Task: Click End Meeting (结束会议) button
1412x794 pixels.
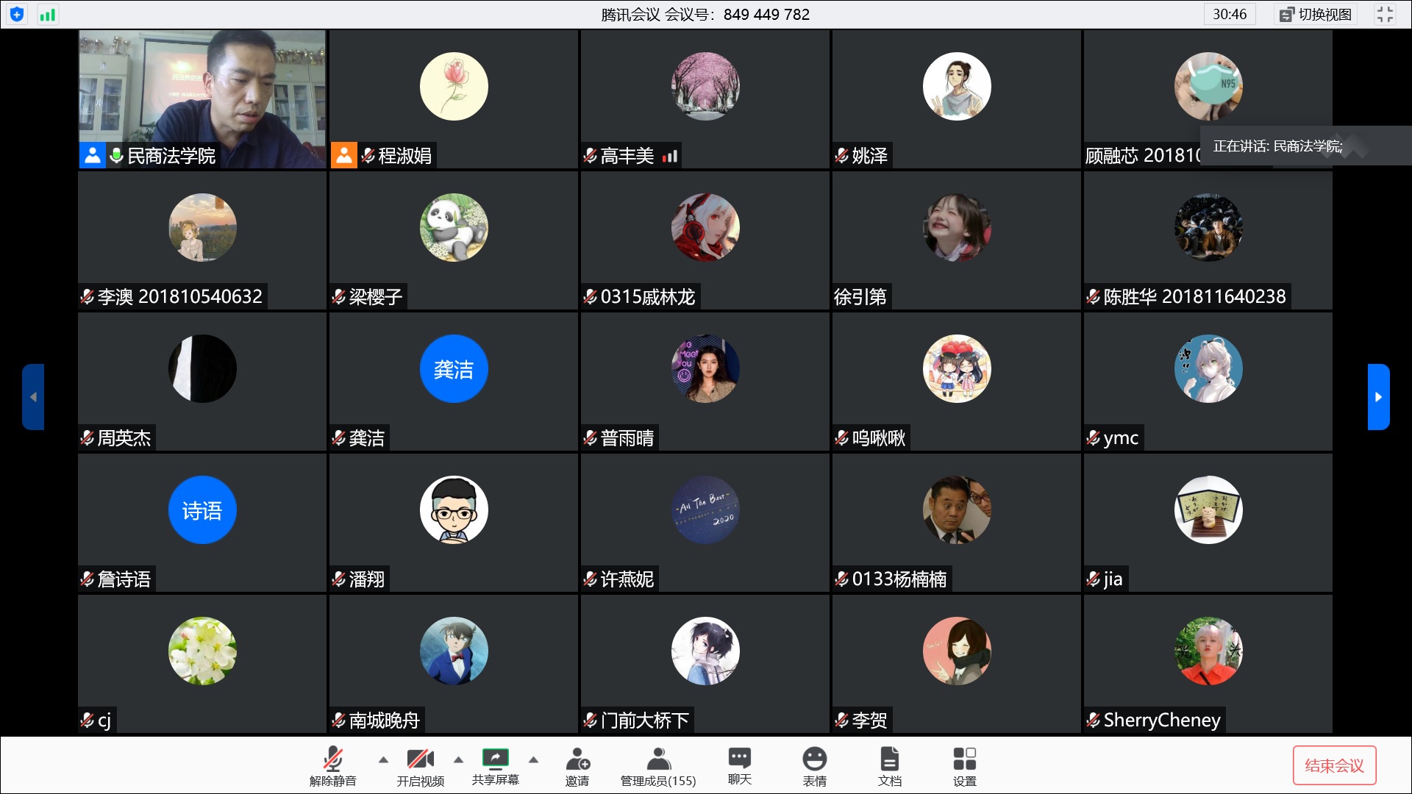Action: pyautogui.click(x=1334, y=765)
